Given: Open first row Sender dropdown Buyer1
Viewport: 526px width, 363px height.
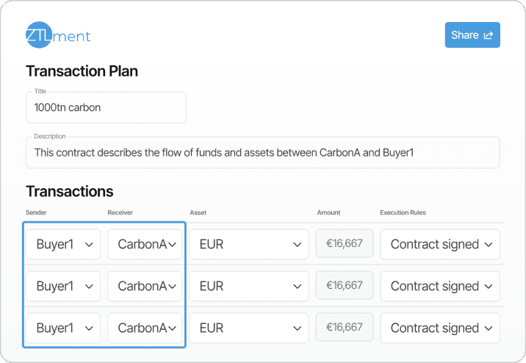Looking at the screenshot, I should point(63,245).
